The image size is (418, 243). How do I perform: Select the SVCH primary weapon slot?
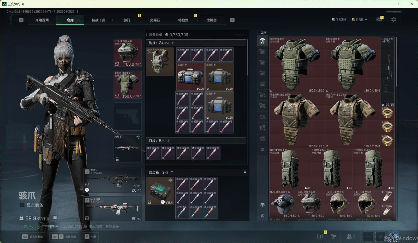point(113,180)
